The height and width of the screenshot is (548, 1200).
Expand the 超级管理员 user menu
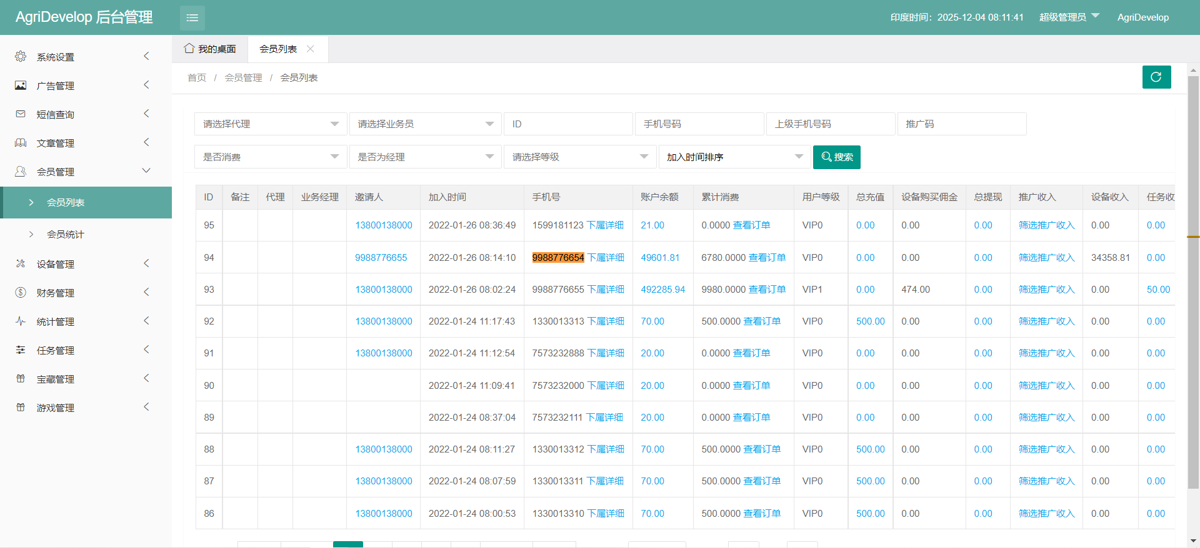1069,17
